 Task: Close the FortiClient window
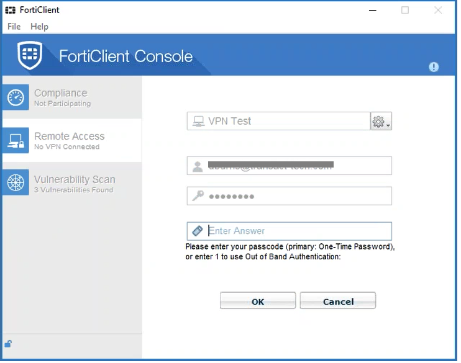(x=438, y=11)
